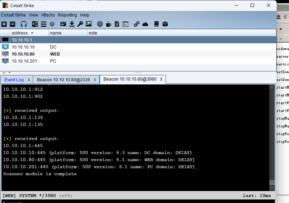Click the new connection plus icon

(x=4, y=24)
